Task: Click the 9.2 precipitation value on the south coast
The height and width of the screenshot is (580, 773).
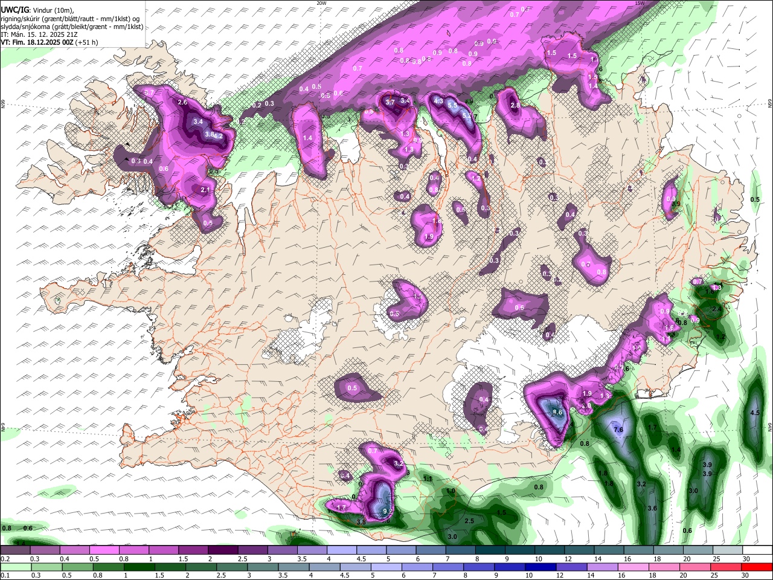Action: point(388,511)
